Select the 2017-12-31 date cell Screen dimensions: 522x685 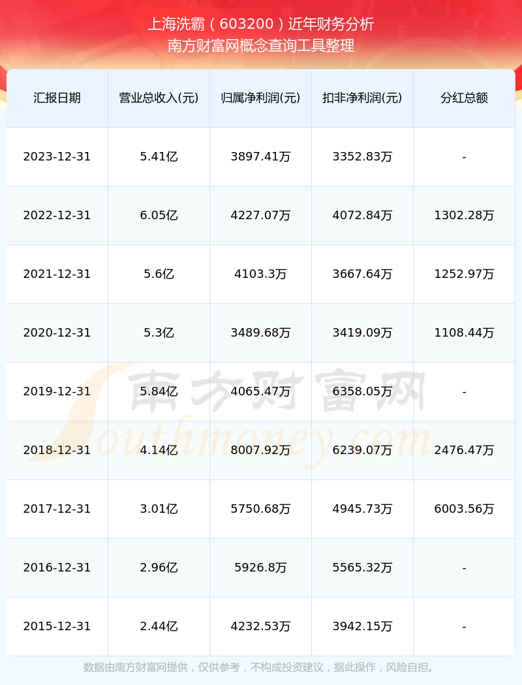pos(57,509)
